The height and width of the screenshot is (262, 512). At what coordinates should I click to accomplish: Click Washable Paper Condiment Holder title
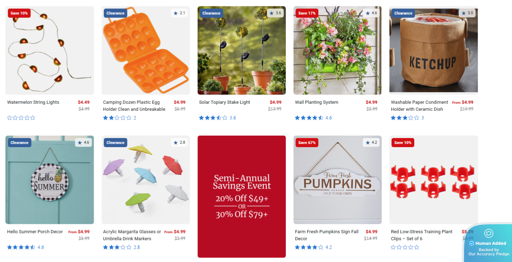(420, 106)
